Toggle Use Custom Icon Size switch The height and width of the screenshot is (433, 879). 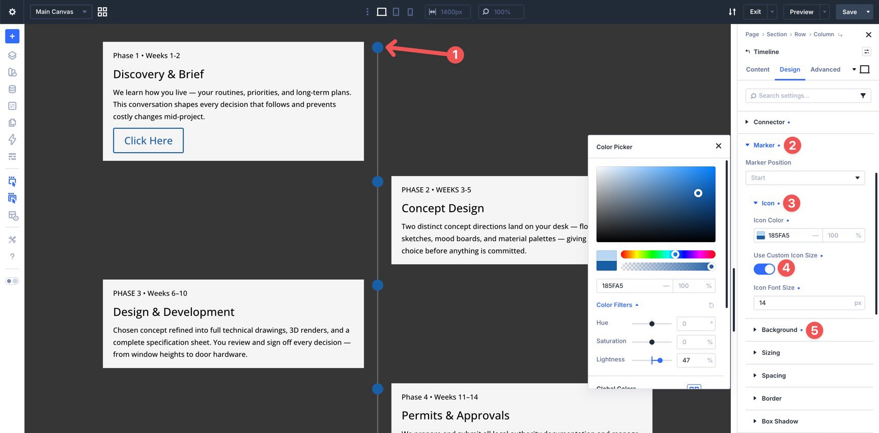coord(764,269)
